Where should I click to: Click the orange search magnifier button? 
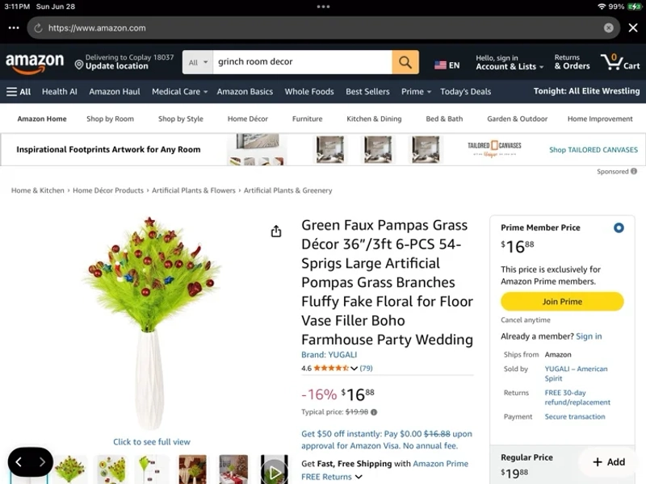[405, 62]
